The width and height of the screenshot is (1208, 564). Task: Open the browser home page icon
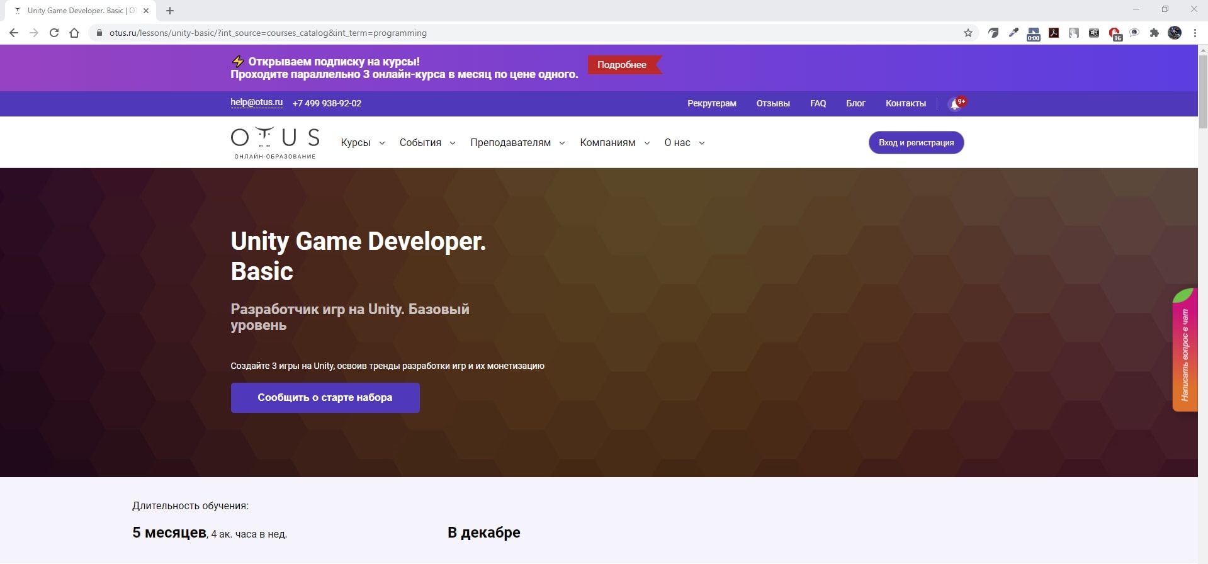(74, 33)
